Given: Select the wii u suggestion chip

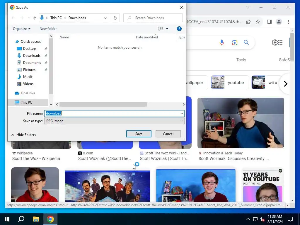Looking at the screenshot, I should [266, 82].
